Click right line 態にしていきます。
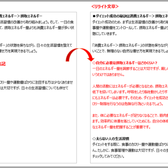 (105, 34)
